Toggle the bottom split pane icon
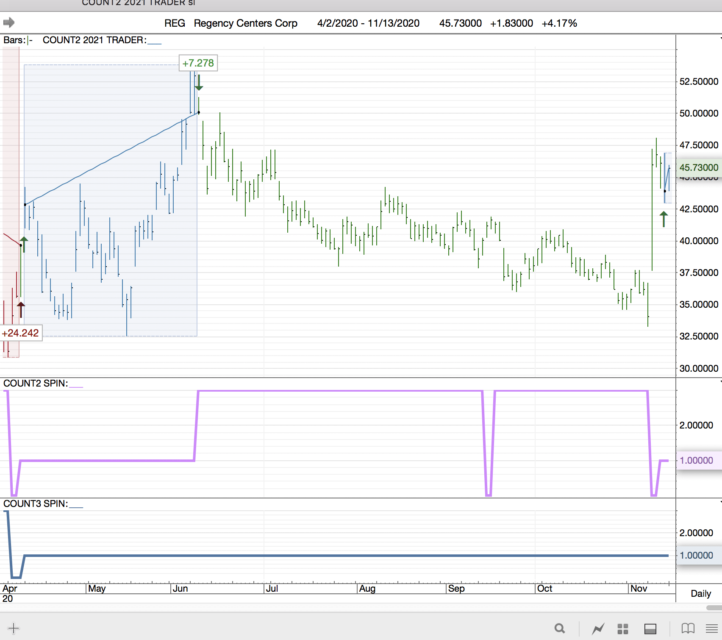Screen dimensions: 722x640 [x=650, y=629]
